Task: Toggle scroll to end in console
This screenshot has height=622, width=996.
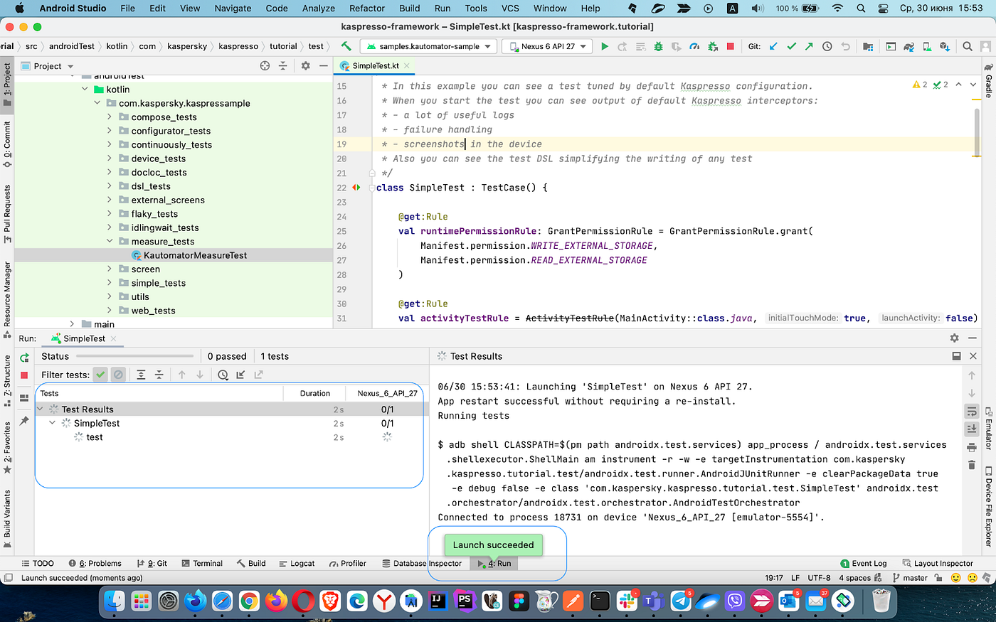Action: (972, 429)
